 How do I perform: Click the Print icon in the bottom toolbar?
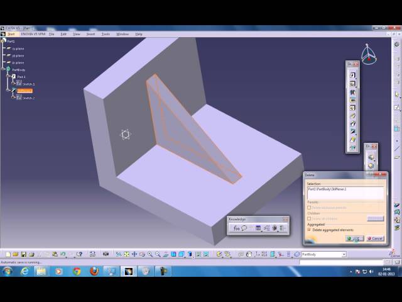[31, 254]
